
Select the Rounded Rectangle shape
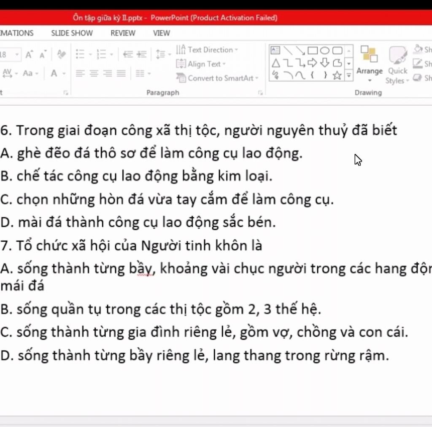[337, 50]
